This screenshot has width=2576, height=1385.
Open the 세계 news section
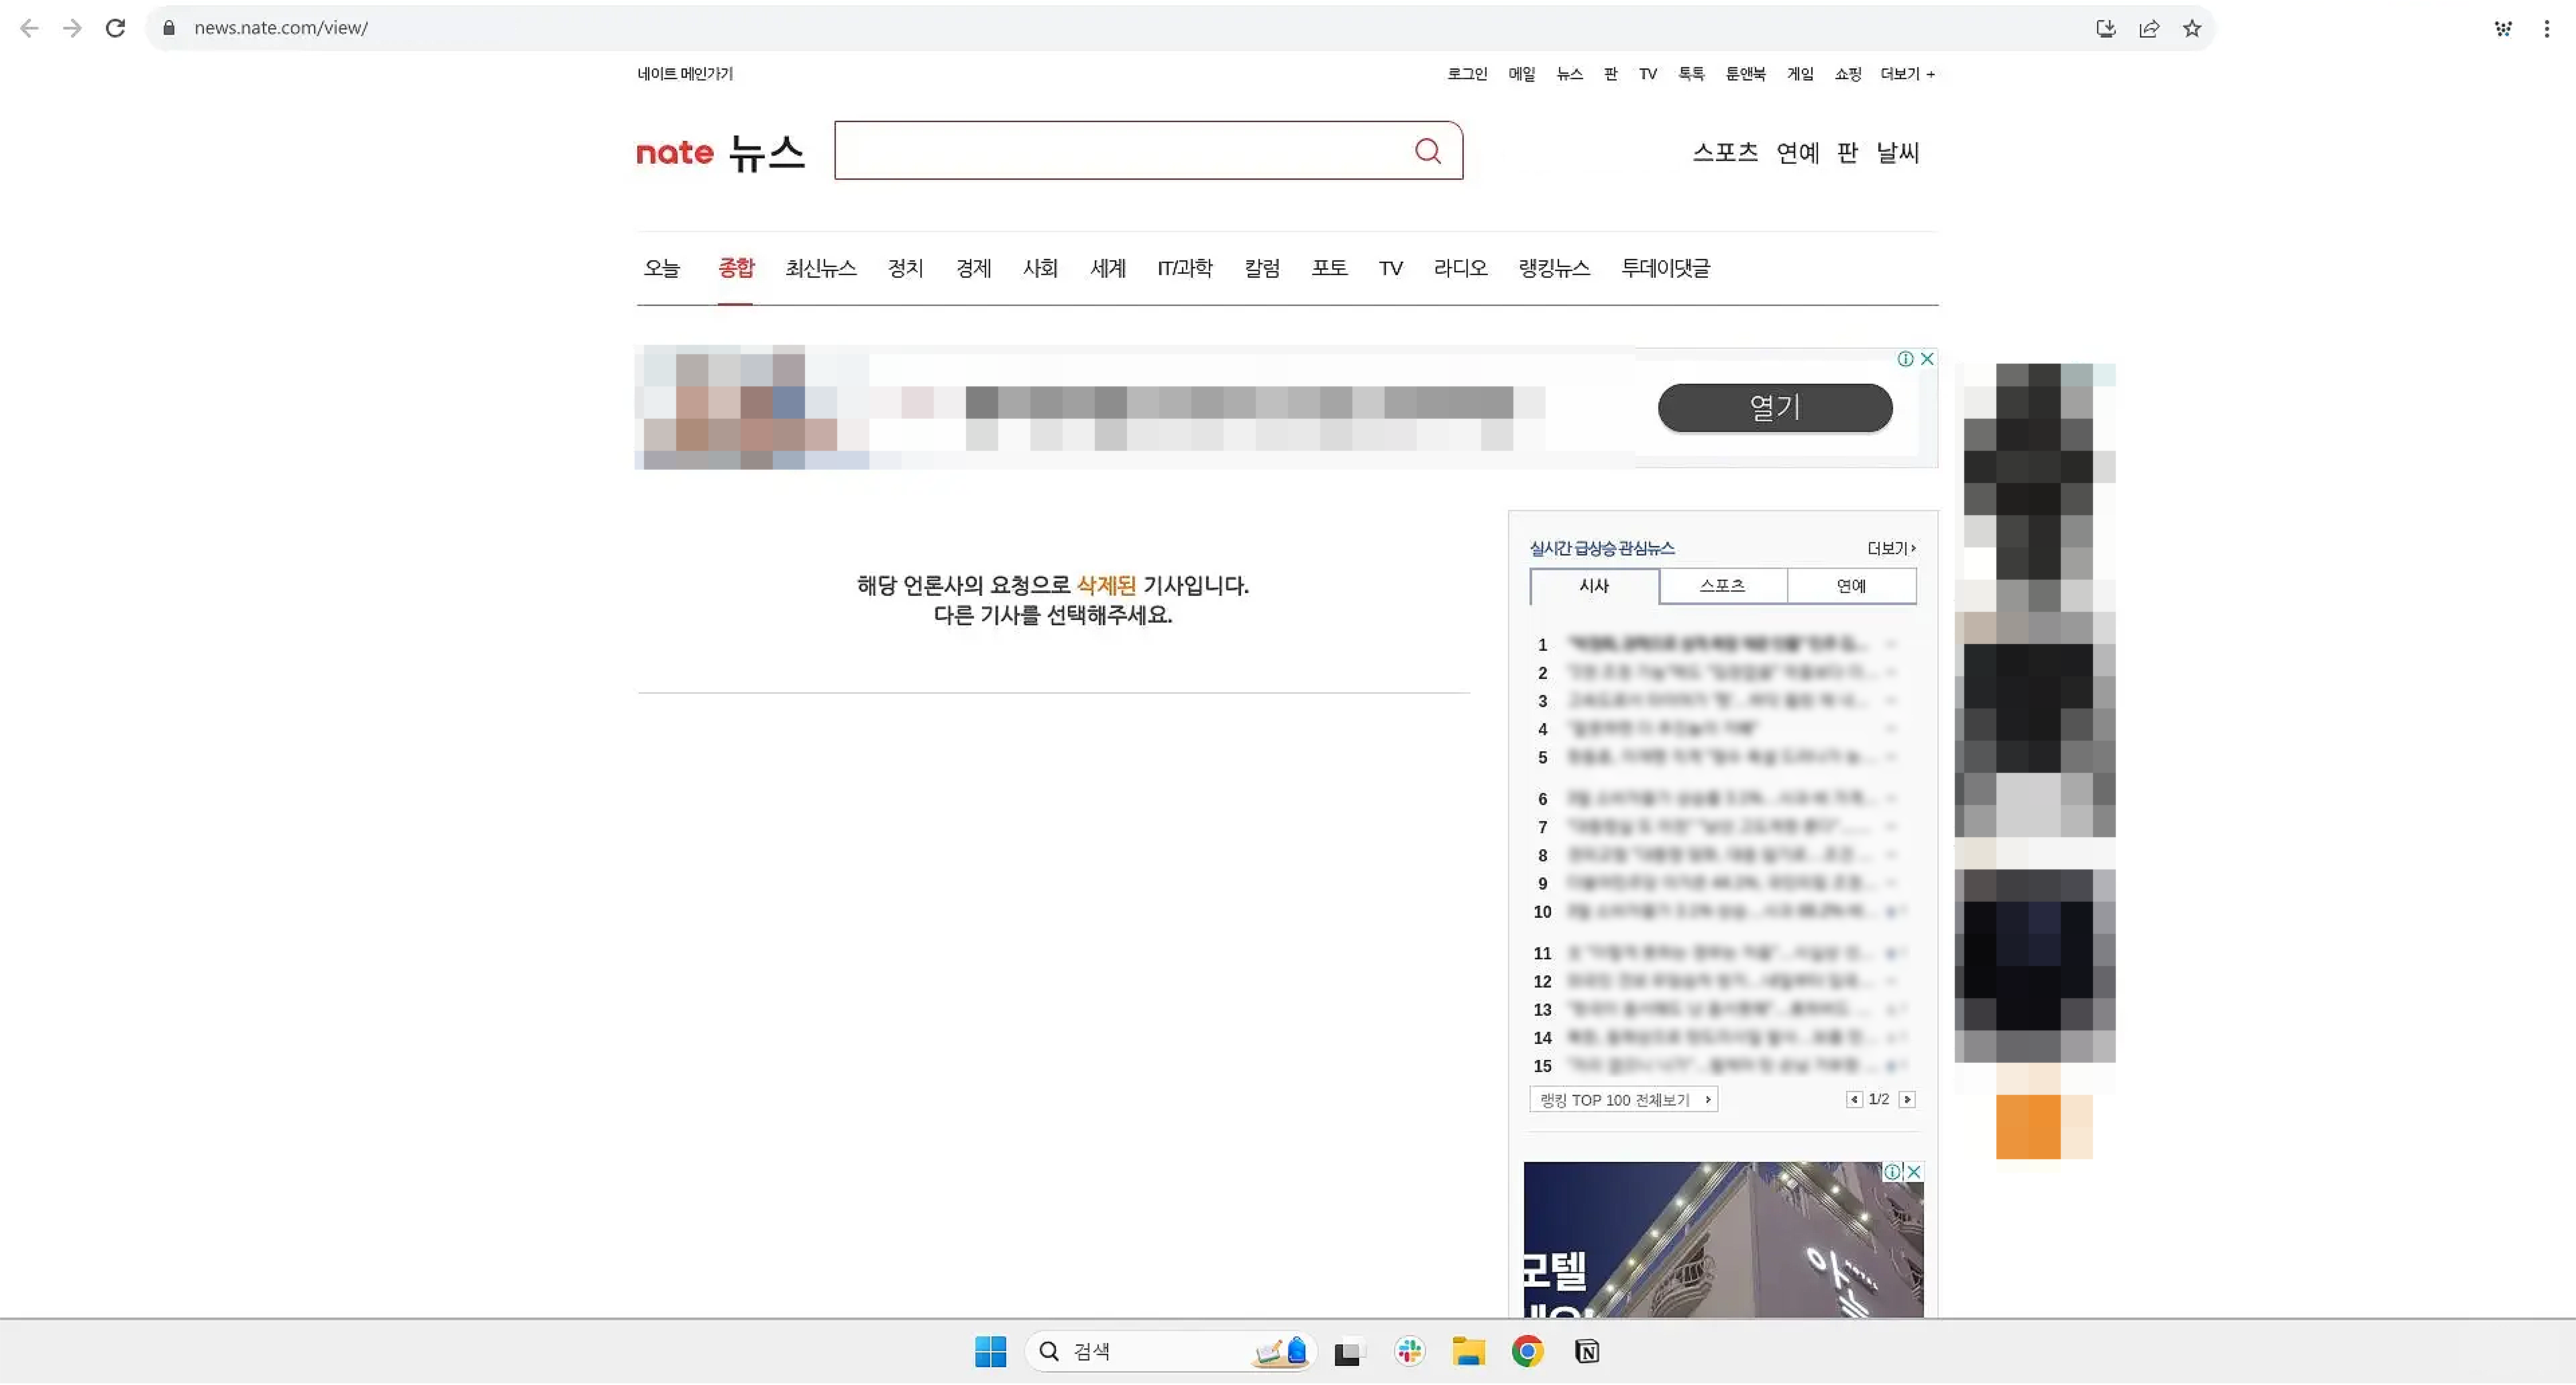[1108, 268]
